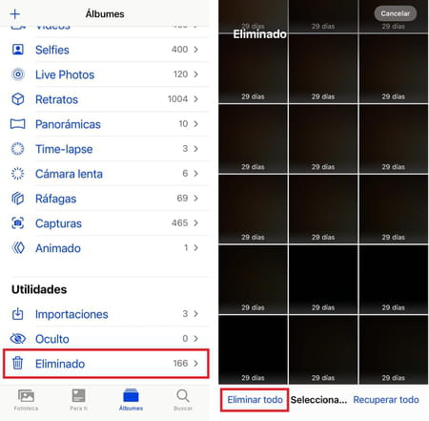Switch to the Buscar tab

coord(183,400)
